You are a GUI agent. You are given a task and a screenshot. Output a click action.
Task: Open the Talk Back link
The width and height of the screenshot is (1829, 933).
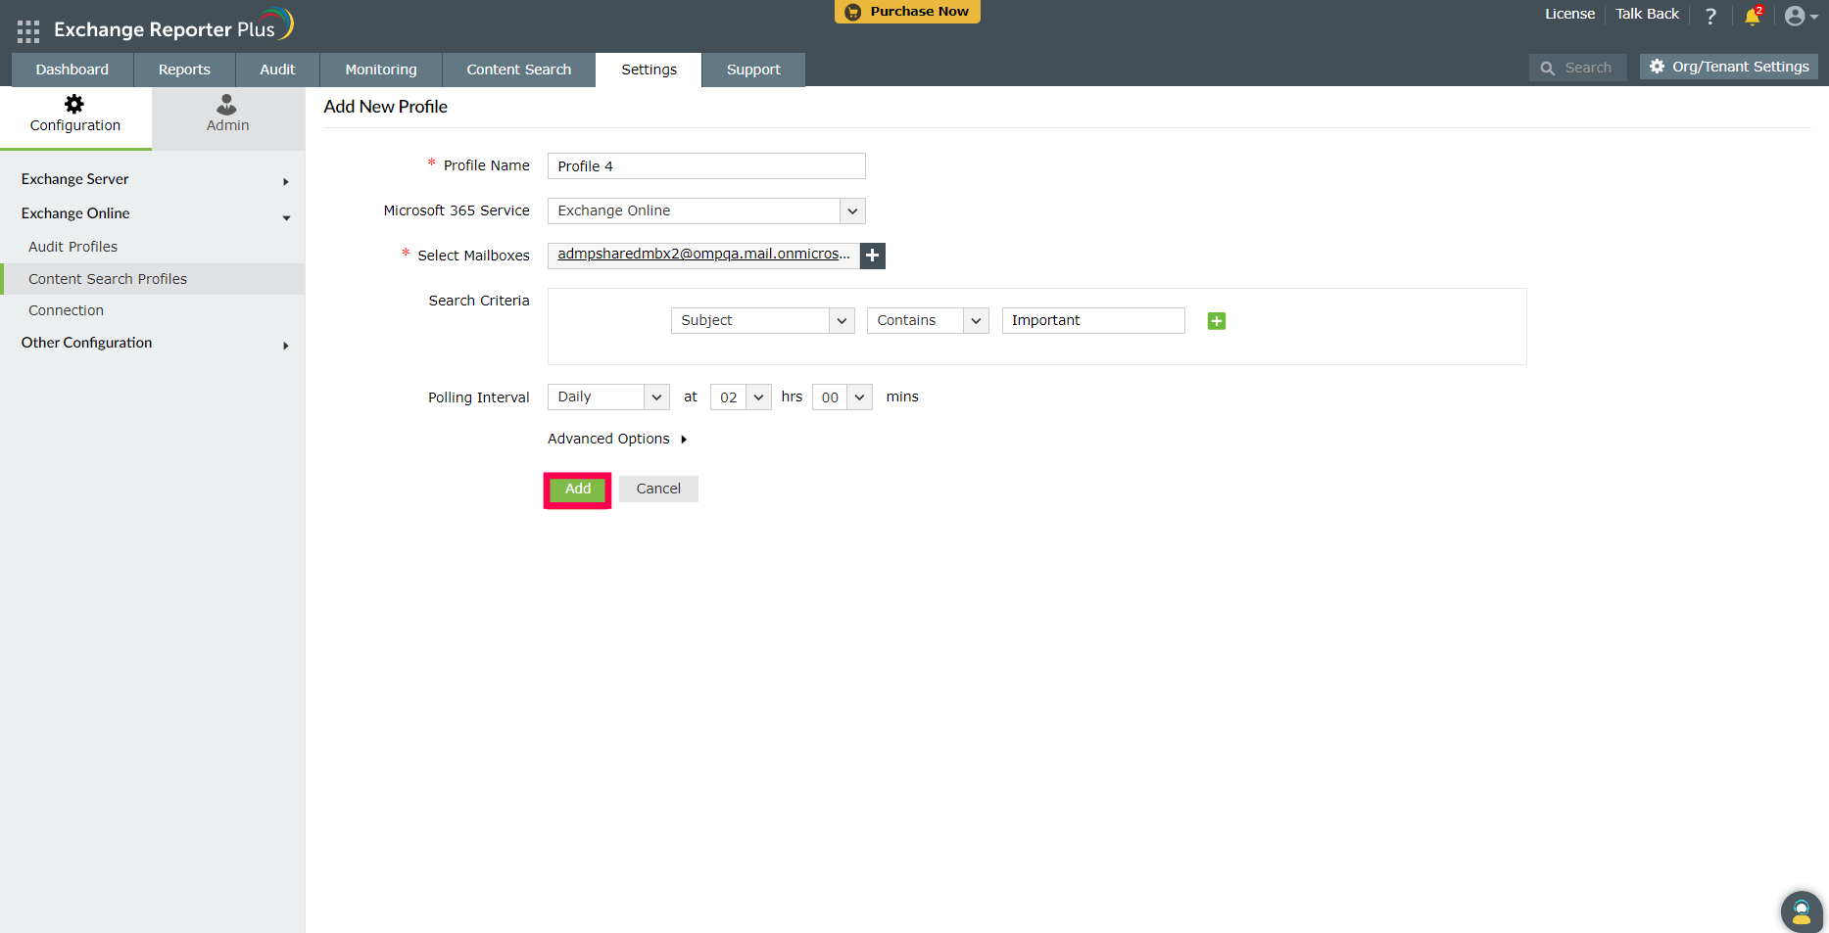point(1647,14)
